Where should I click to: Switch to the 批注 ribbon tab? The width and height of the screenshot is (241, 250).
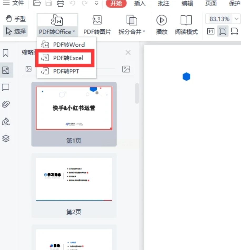(x=164, y=3)
